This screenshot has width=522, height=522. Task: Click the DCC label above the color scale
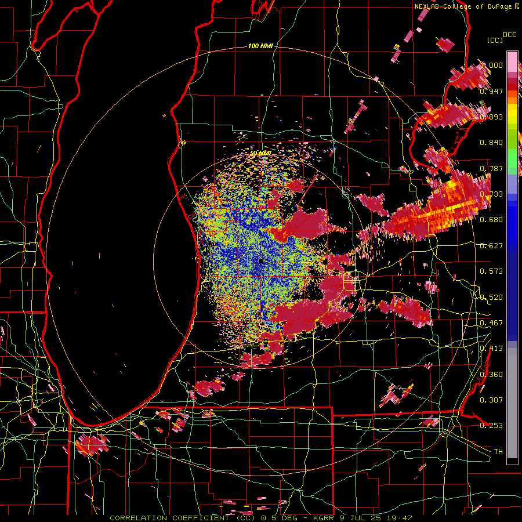pos(510,35)
